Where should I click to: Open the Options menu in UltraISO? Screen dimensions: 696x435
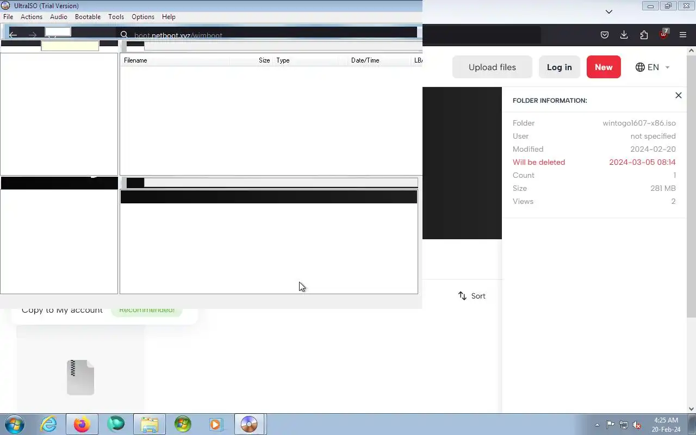click(x=143, y=17)
